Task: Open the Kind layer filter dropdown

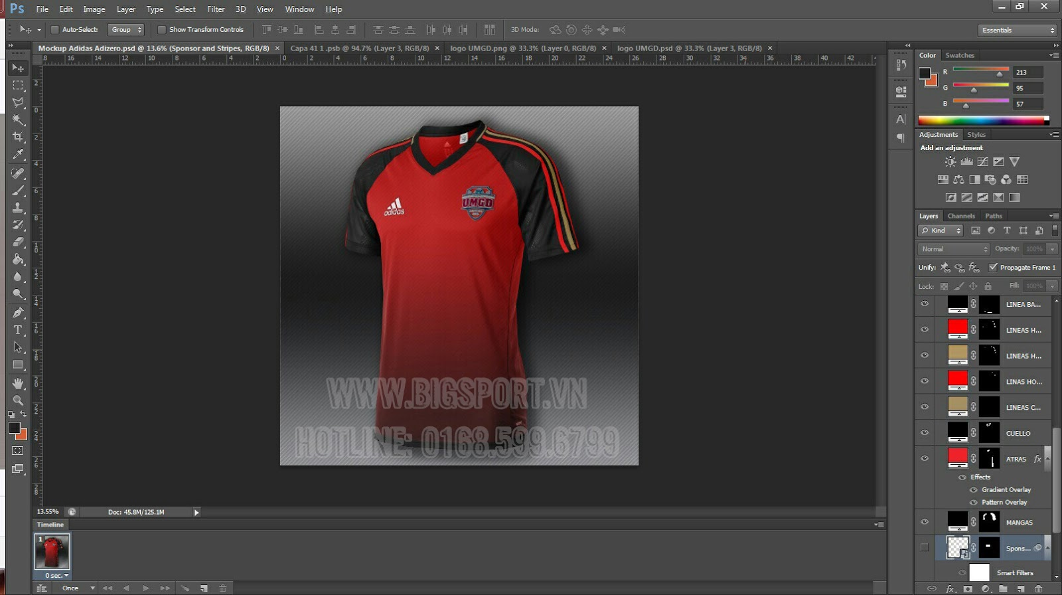Action: click(941, 230)
